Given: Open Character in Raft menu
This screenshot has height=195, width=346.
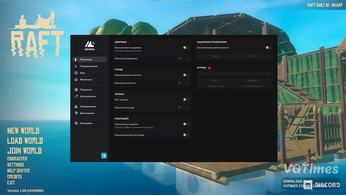Looking at the screenshot, I should [x=17, y=159].
